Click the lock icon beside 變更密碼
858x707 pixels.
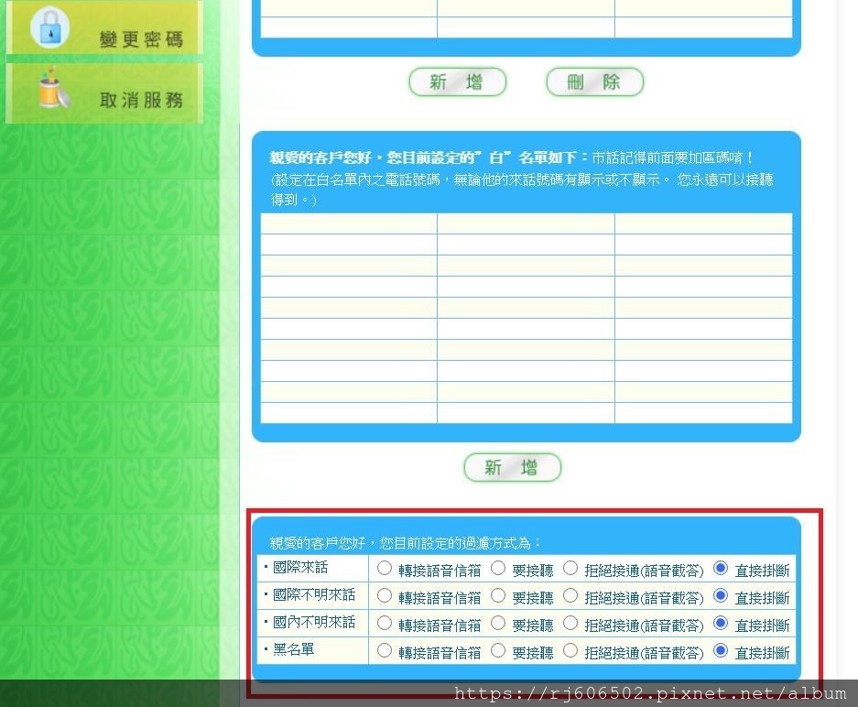tap(50, 27)
